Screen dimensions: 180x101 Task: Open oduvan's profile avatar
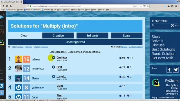tap(19, 59)
